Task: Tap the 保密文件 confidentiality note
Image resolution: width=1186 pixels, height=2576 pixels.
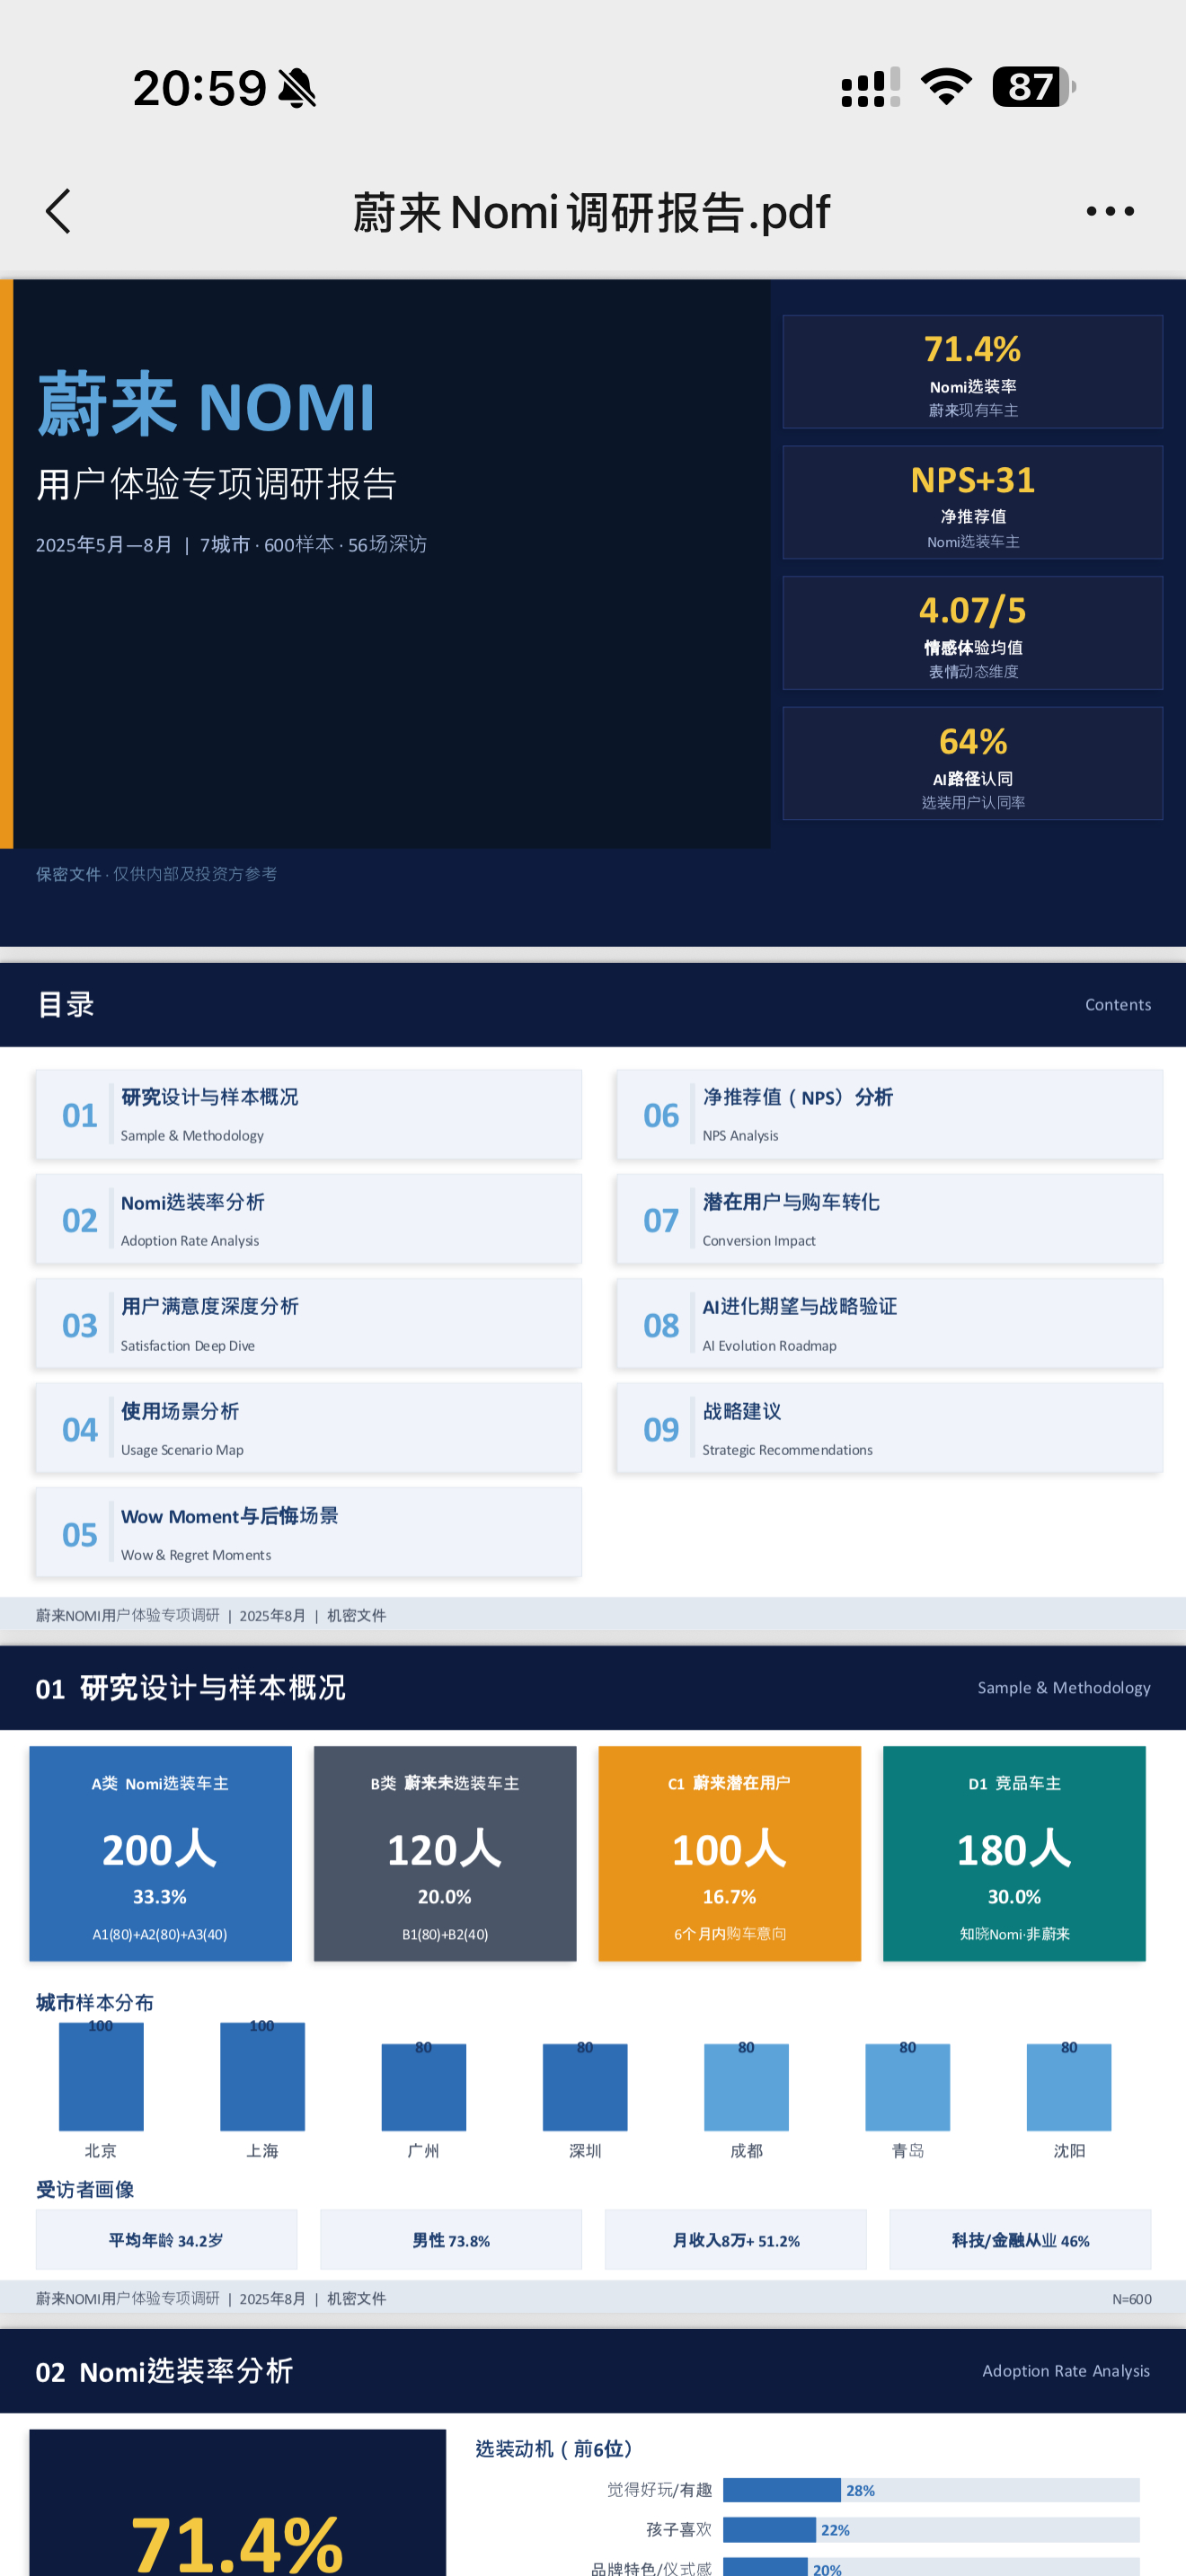Action: 156,874
